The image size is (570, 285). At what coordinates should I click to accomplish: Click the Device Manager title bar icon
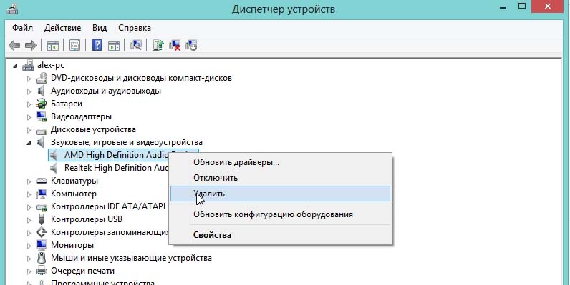click(x=12, y=9)
